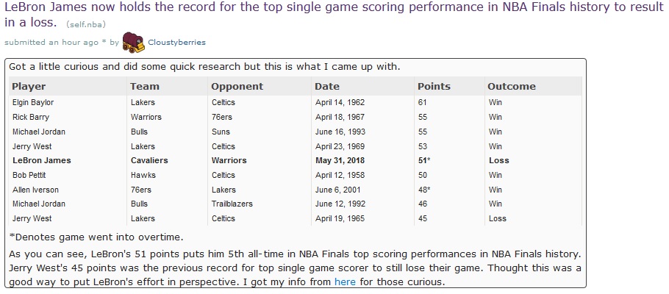Select the Elgin Baylor table cell
Screen dimensions: 669x294
[32, 102]
